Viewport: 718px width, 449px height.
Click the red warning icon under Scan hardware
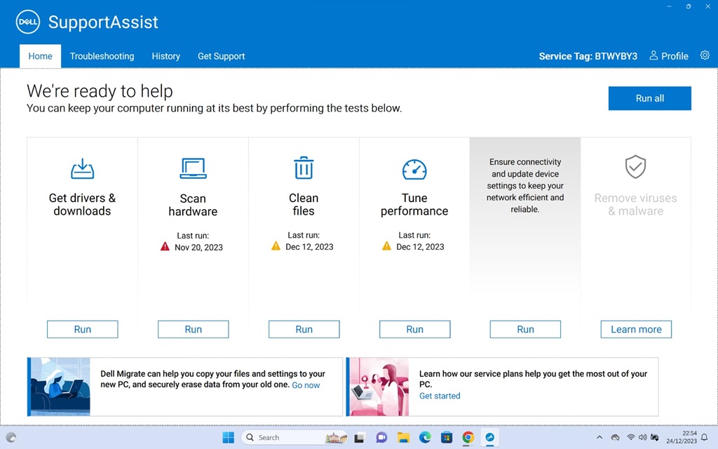pyautogui.click(x=165, y=247)
